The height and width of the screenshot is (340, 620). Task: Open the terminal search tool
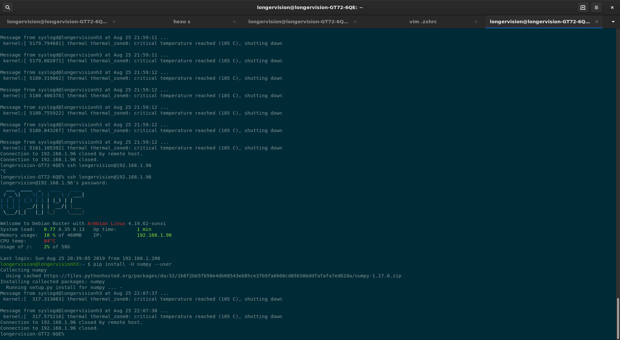coord(8,7)
